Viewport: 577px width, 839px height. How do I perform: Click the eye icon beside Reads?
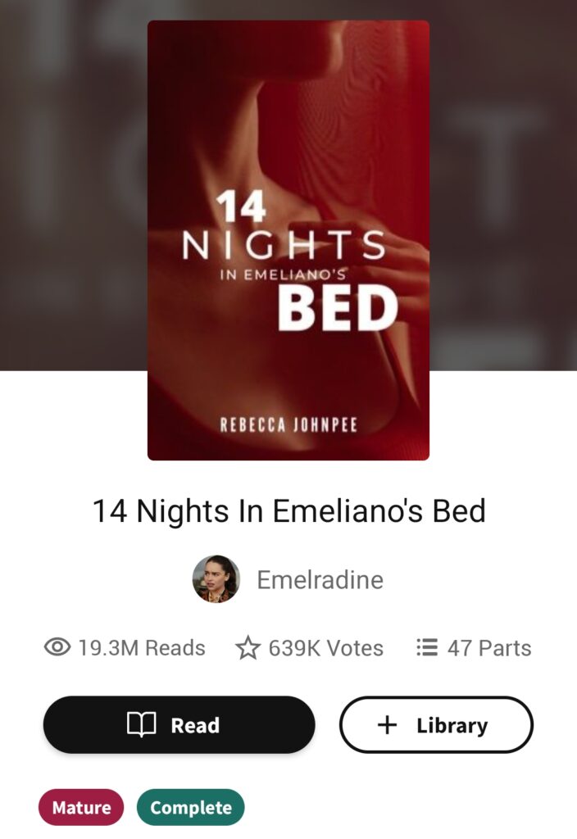click(x=57, y=647)
